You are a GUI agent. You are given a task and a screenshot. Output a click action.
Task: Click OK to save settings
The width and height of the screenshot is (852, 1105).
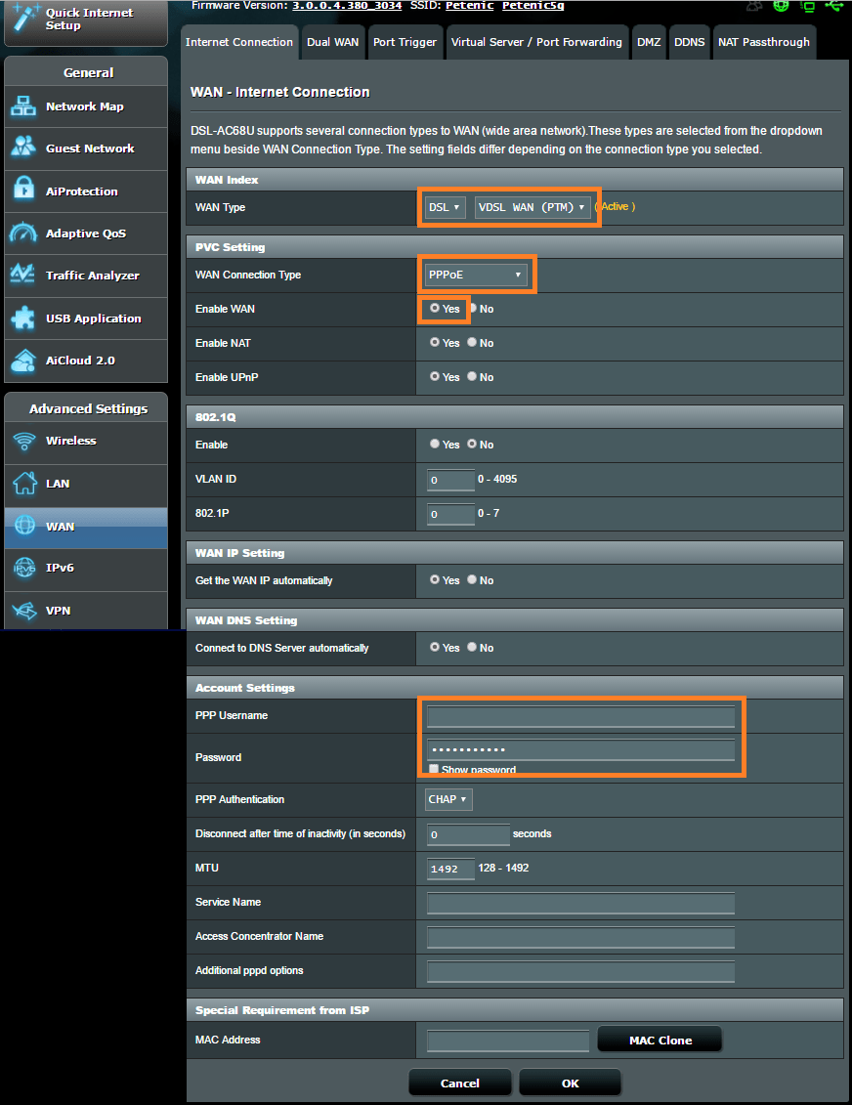(570, 1082)
